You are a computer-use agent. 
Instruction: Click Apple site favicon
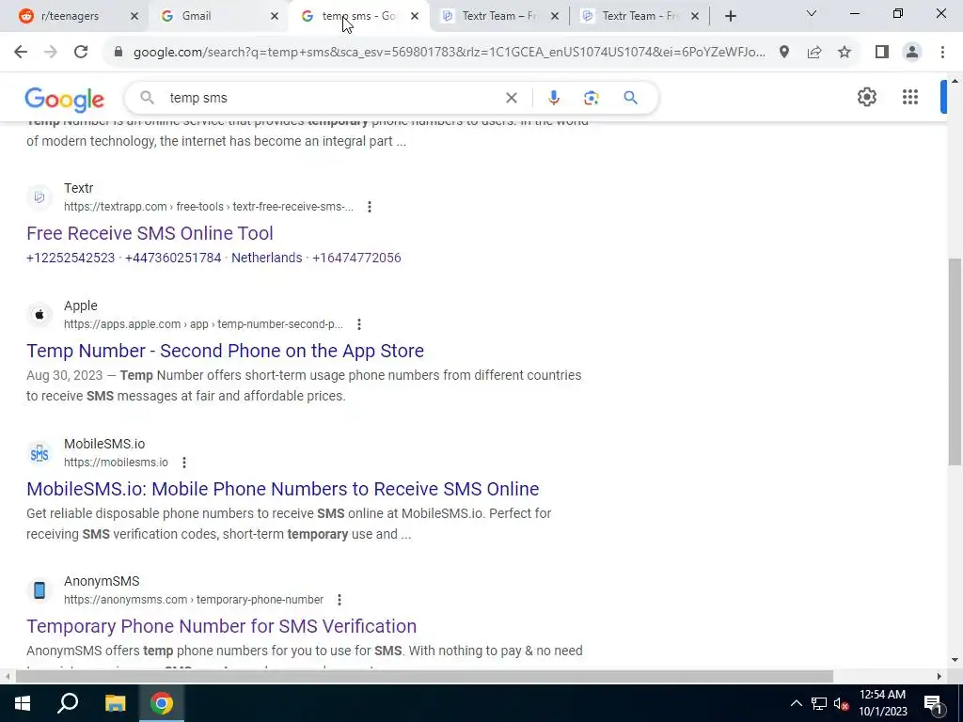click(x=39, y=315)
